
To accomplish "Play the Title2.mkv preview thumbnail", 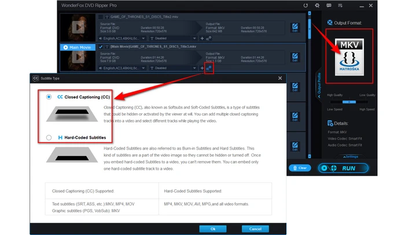I will (x=78, y=27).
